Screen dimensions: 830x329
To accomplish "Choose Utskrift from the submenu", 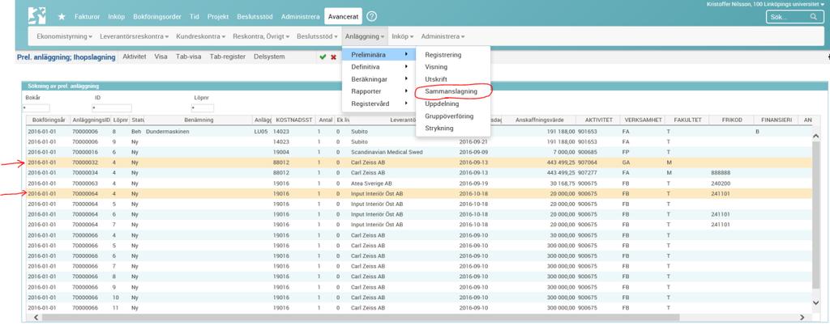I will 437,78.
